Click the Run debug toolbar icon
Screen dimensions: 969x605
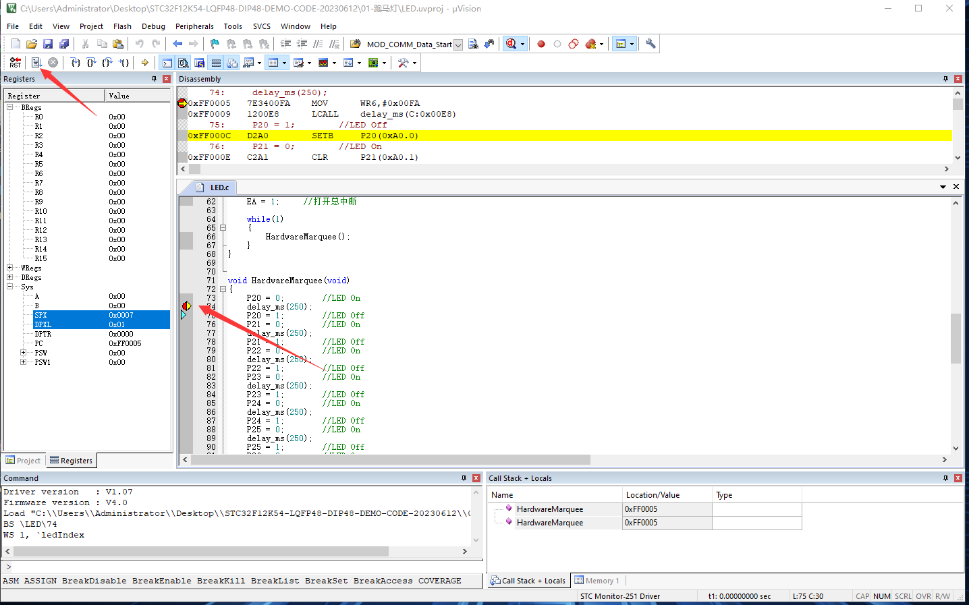(36, 63)
